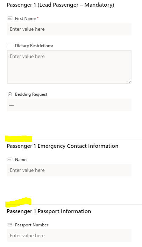
Task: Click the multiline icon beside Dietary Restrictions
Action: [10, 46]
